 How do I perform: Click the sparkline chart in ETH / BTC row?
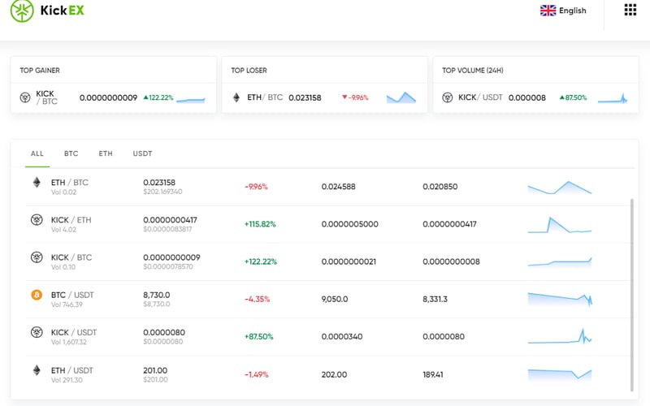point(560,188)
